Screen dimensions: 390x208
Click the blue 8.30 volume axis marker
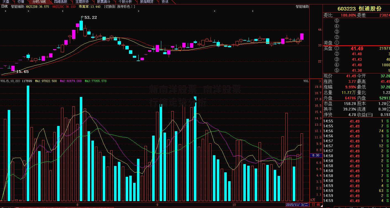[315, 156]
